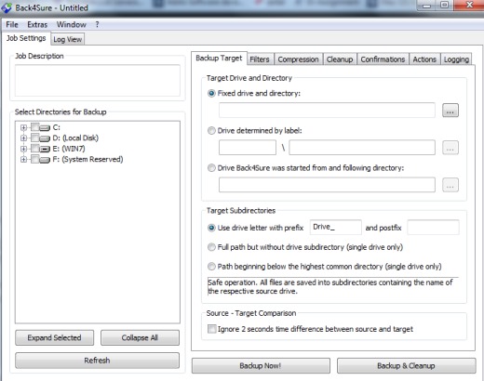Viewport: 484px width, 381px height.
Task: Open the Backup Target tab
Action: click(219, 59)
